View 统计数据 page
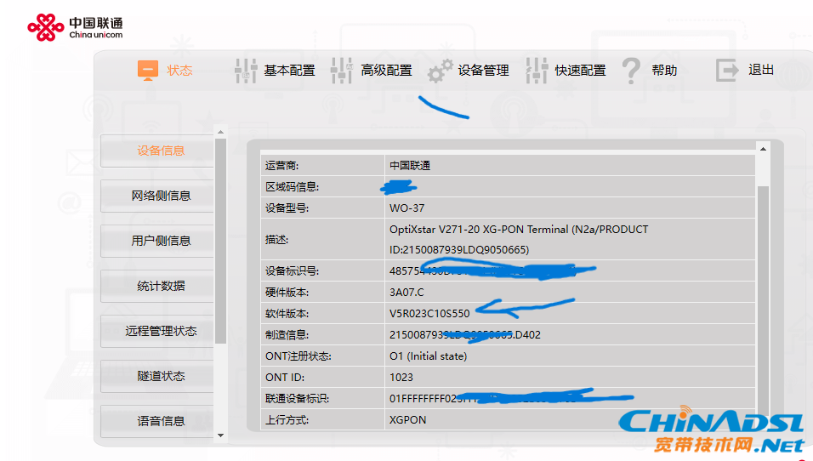 pos(161,286)
